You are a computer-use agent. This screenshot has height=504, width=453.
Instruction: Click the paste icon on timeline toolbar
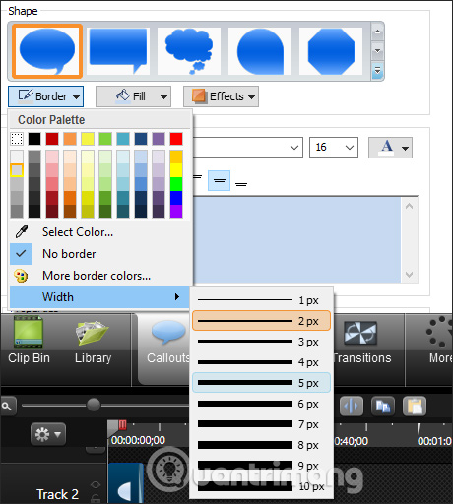coord(415,407)
